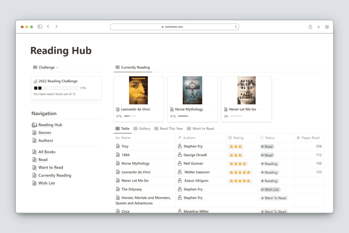The image size is (349, 233).
Task: Click the browser forward arrow
Action: tap(57, 27)
